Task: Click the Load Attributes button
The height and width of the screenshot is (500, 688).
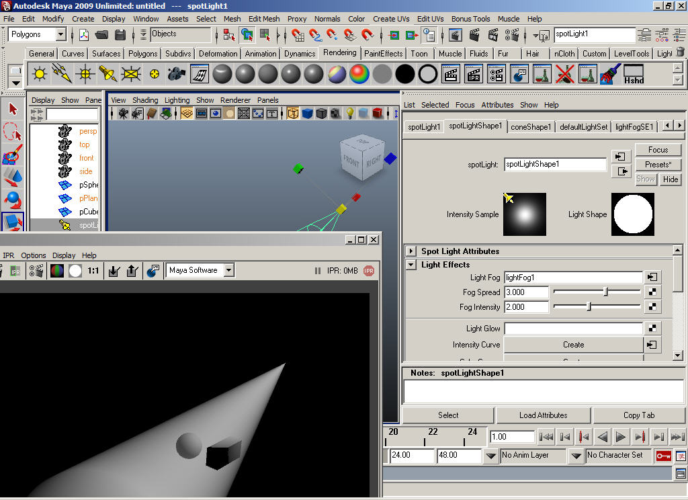Action: (543, 415)
